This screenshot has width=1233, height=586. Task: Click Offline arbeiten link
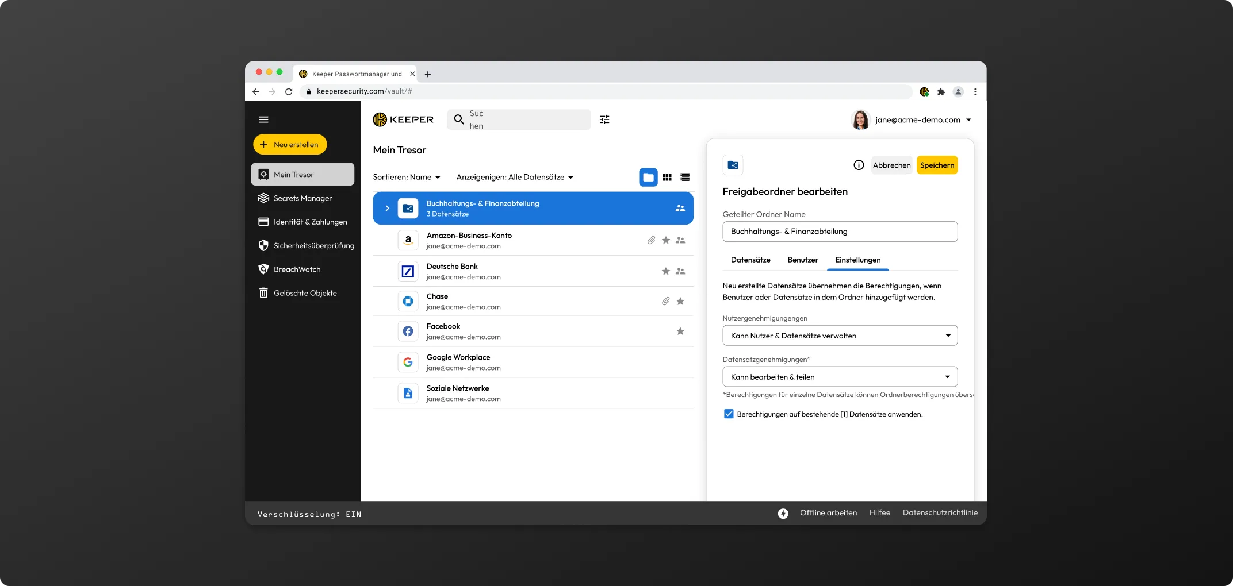pyautogui.click(x=828, y=512)
